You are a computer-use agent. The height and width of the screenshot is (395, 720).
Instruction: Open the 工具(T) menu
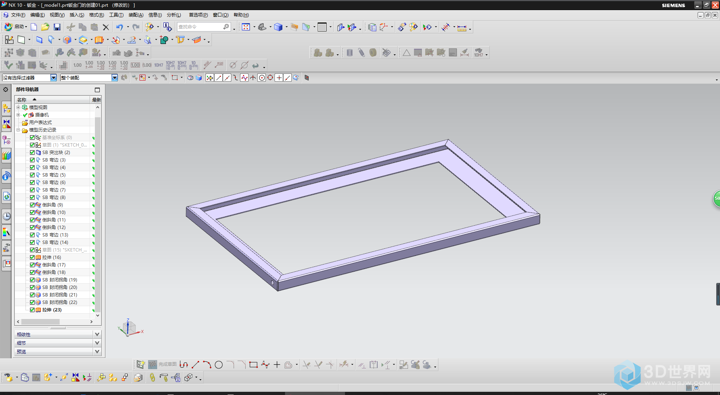116,15
